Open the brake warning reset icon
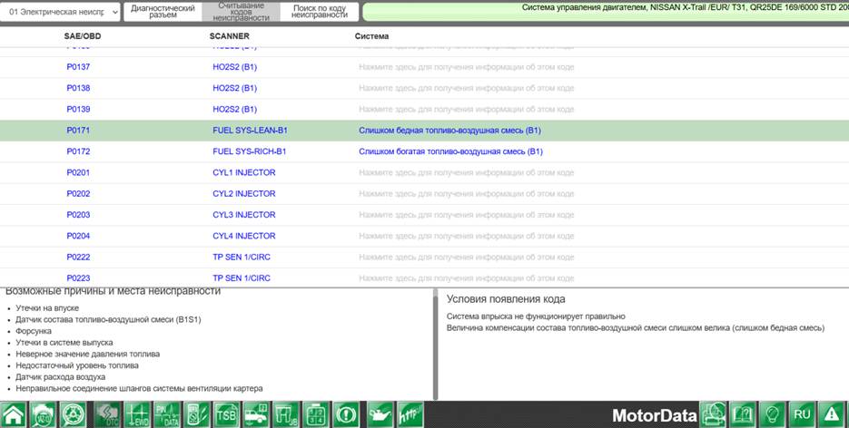 point(345,414)
